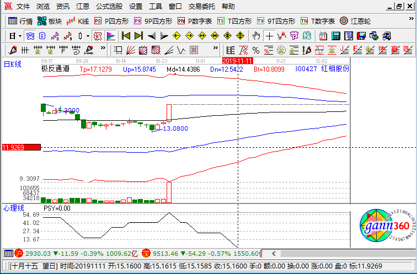The height and width of the screenshot is (274, 417).
Task: Select the red fan-lines Gann angle tool
Action: (x=130, y=50)
